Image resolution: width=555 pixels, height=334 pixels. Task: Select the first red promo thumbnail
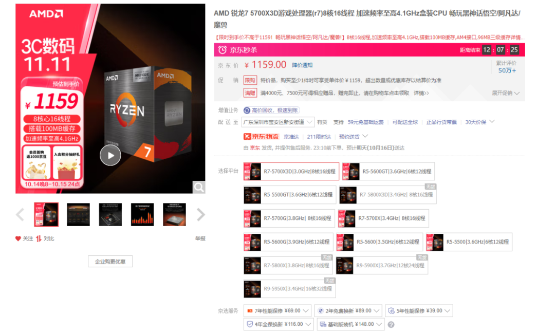click(x=46, y=214)
